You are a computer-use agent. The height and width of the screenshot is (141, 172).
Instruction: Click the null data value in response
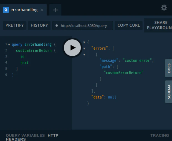(112, 97)
